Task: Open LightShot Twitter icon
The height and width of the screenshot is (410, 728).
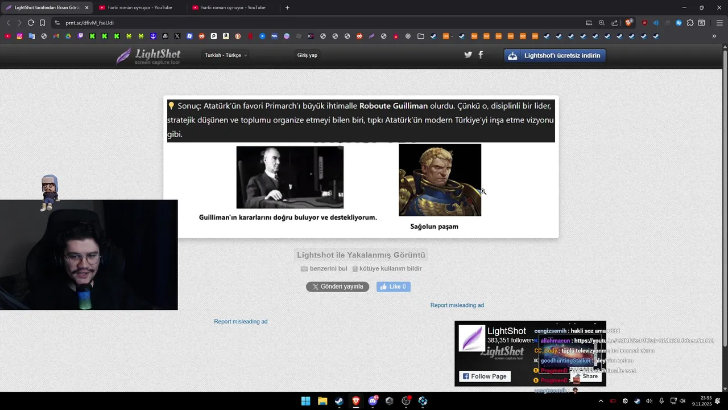Action: point(468,55)
